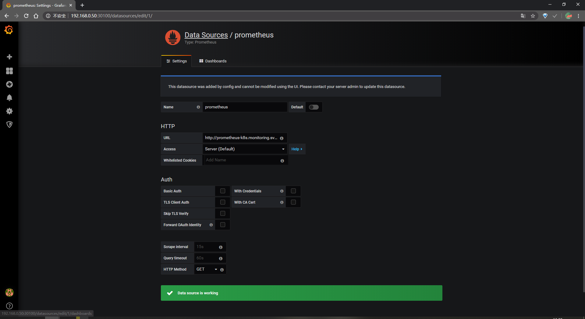Click the browser home button

tap(36, 16)
